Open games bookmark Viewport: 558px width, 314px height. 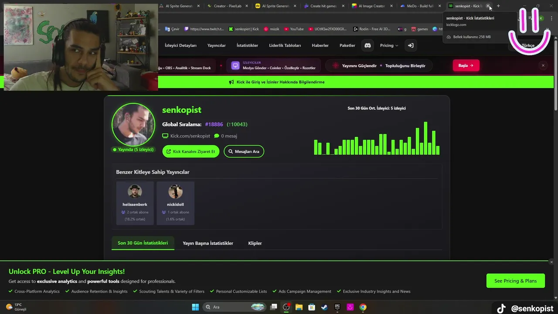(x=419, y=29)
